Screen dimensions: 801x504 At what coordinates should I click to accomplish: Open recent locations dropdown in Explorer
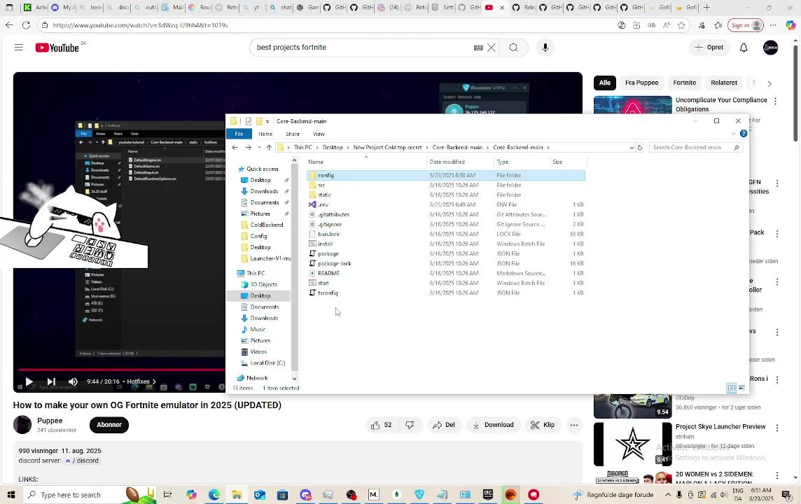(x=260, y=147)
